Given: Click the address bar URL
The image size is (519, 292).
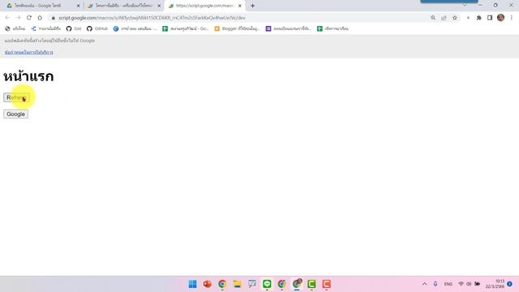Looking at the screenshot, I should coord(152,18).
